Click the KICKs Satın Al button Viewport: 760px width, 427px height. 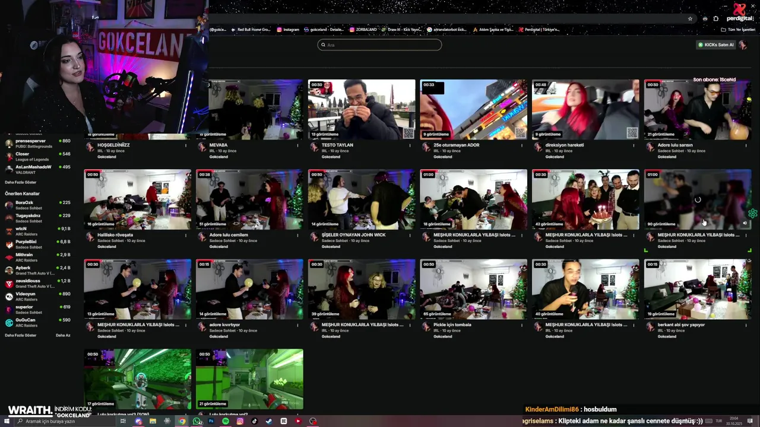click(x=715, y=45)
